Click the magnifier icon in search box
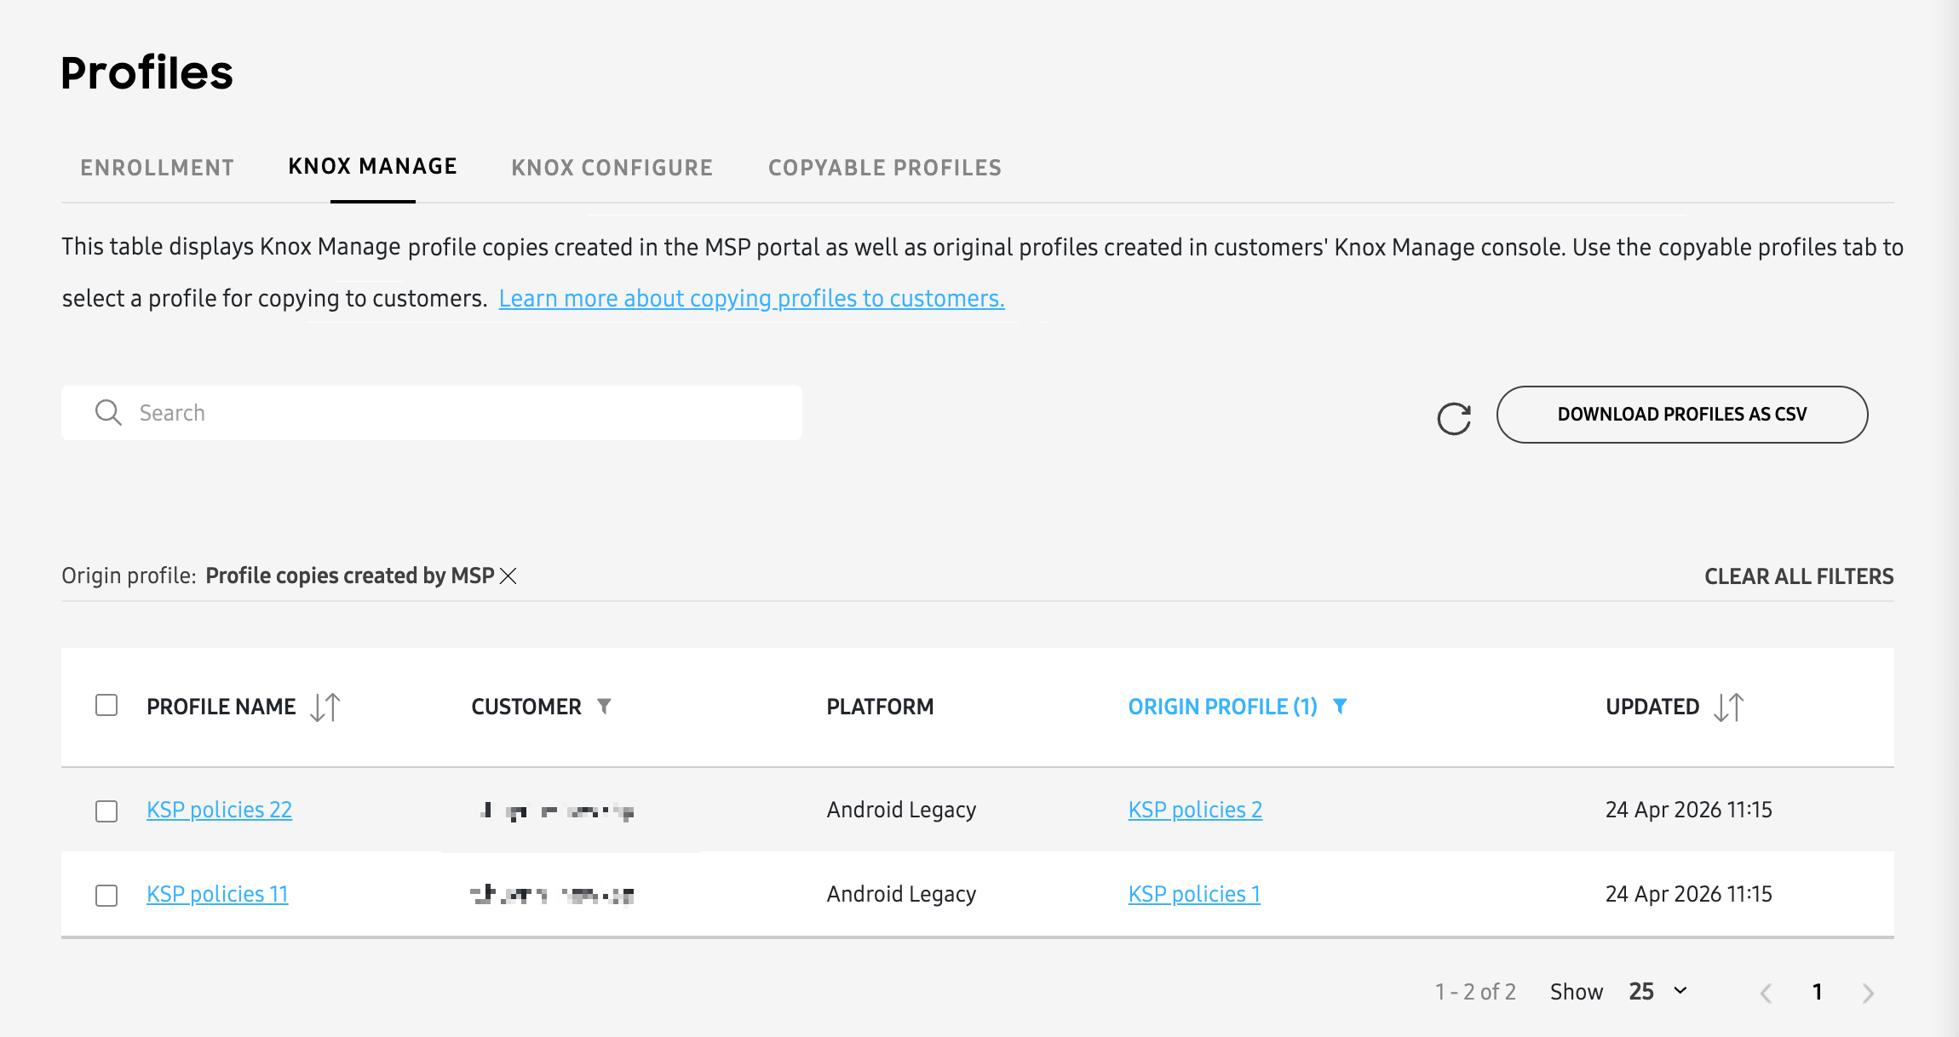1959x1037 pixels. 108,413
